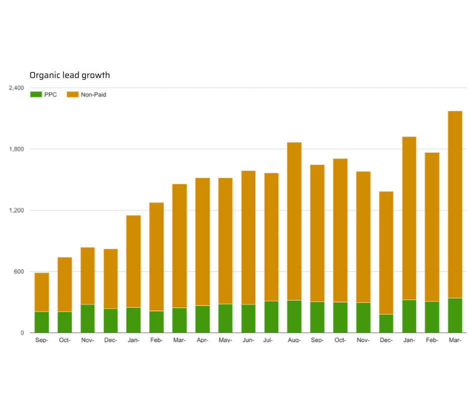Select the 1,200 y-axis label

click(16, 210)
